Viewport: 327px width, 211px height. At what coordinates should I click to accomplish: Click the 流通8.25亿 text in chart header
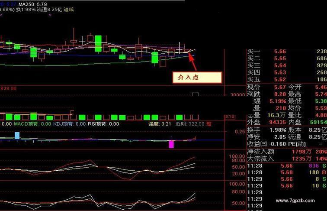click(50, 10)
